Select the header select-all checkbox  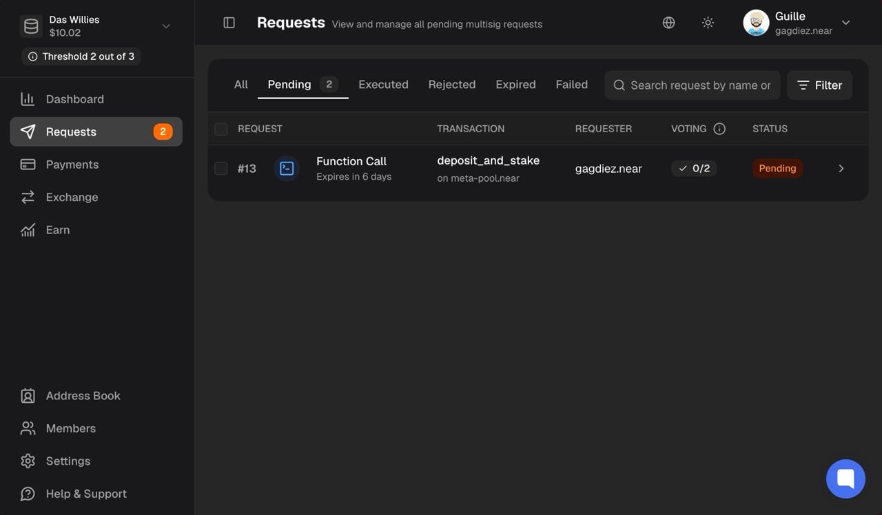[220, 129]
